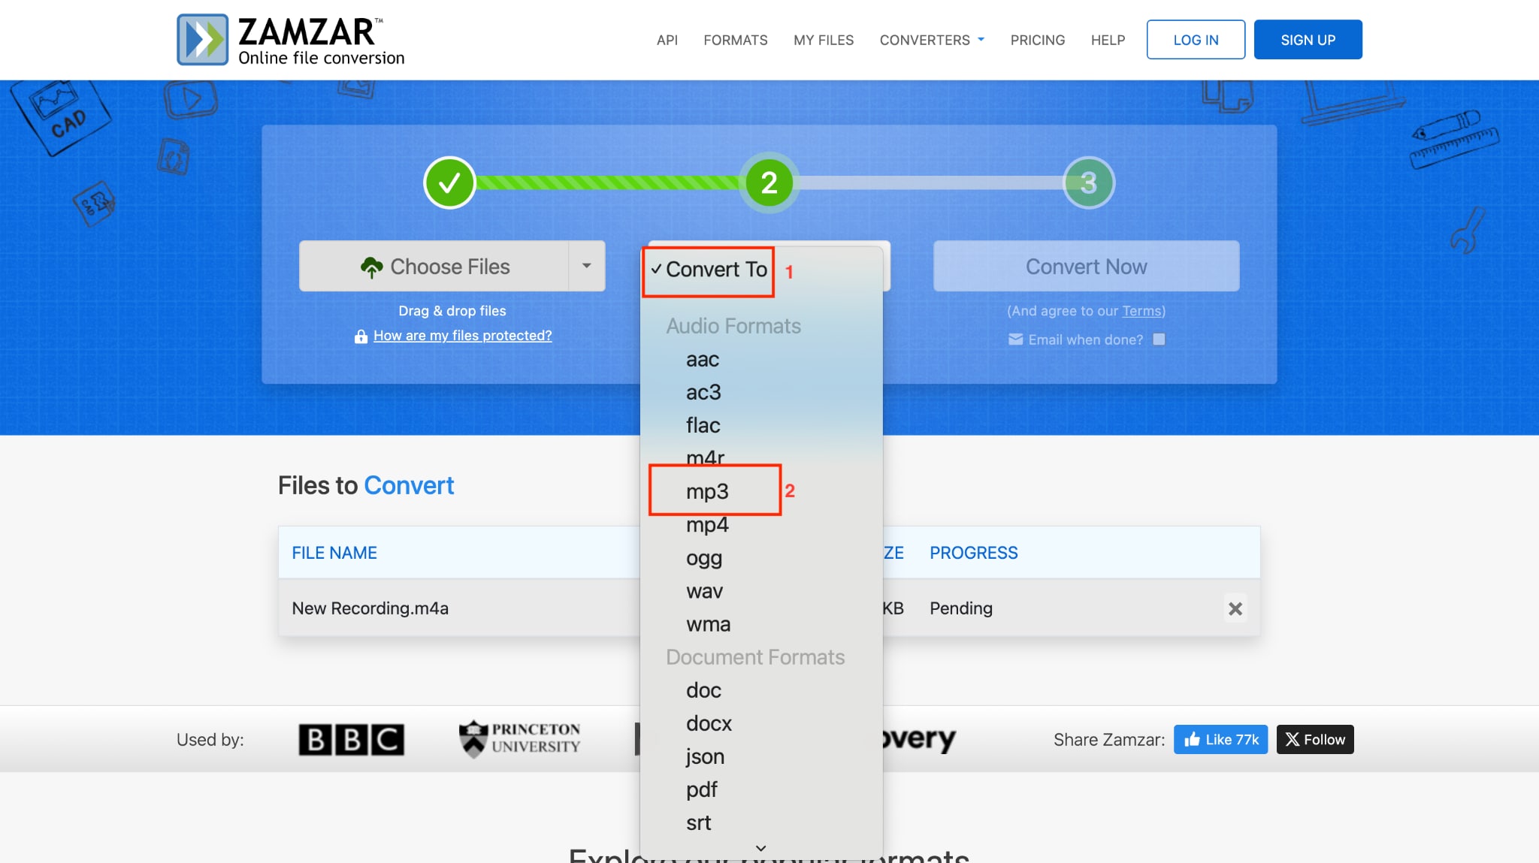This screenshot has width=1539, height=863.
Task: Enable the Email when done checkbox
Action: tap(1160, 339)
